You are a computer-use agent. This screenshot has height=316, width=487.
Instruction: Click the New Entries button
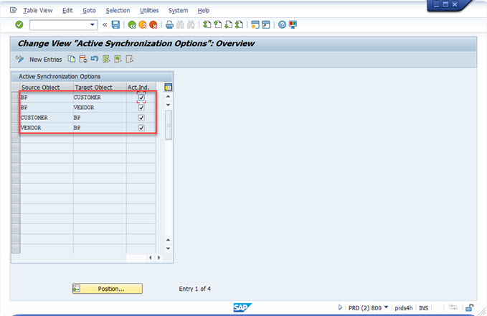point(46,60)
